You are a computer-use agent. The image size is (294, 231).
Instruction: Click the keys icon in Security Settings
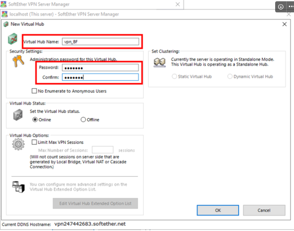(x=19, y=62)
